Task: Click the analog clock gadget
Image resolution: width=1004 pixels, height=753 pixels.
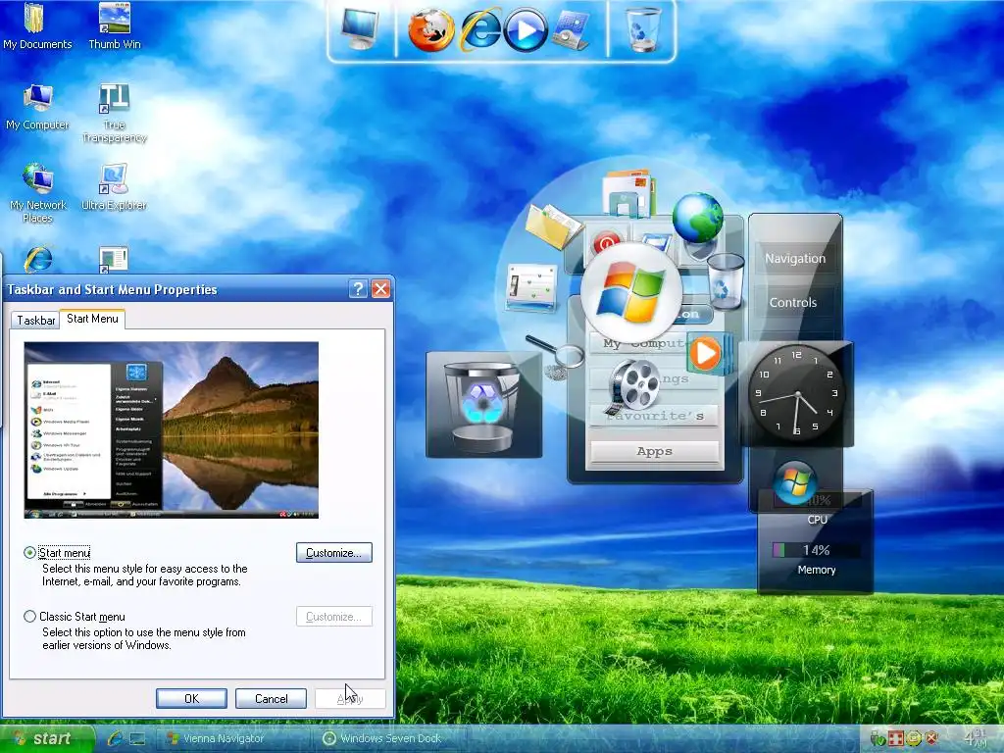Action: pyautogui.click(x=796, y=392)
